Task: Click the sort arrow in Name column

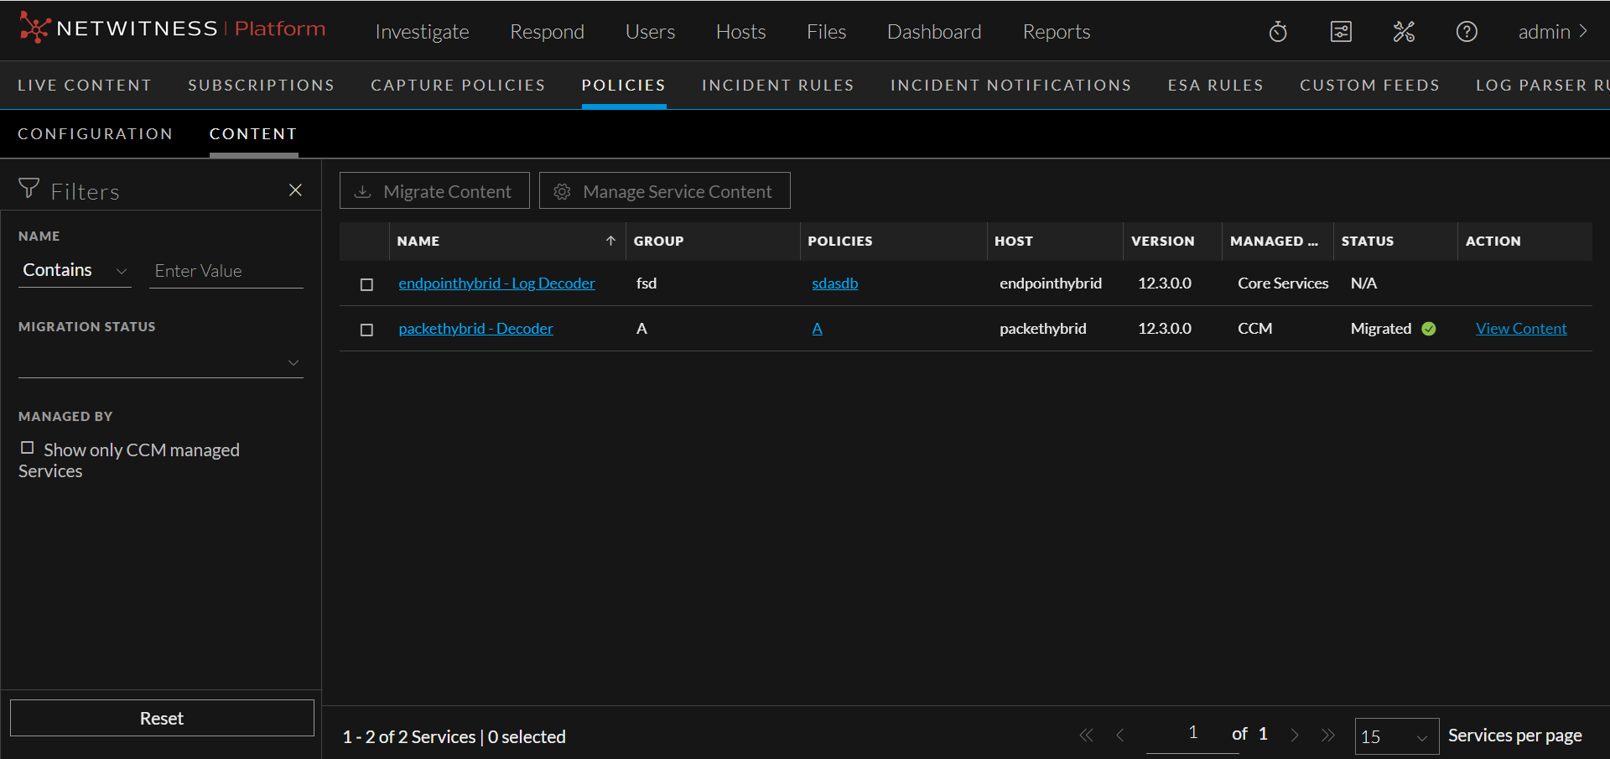Action: [x=610, y=241]
